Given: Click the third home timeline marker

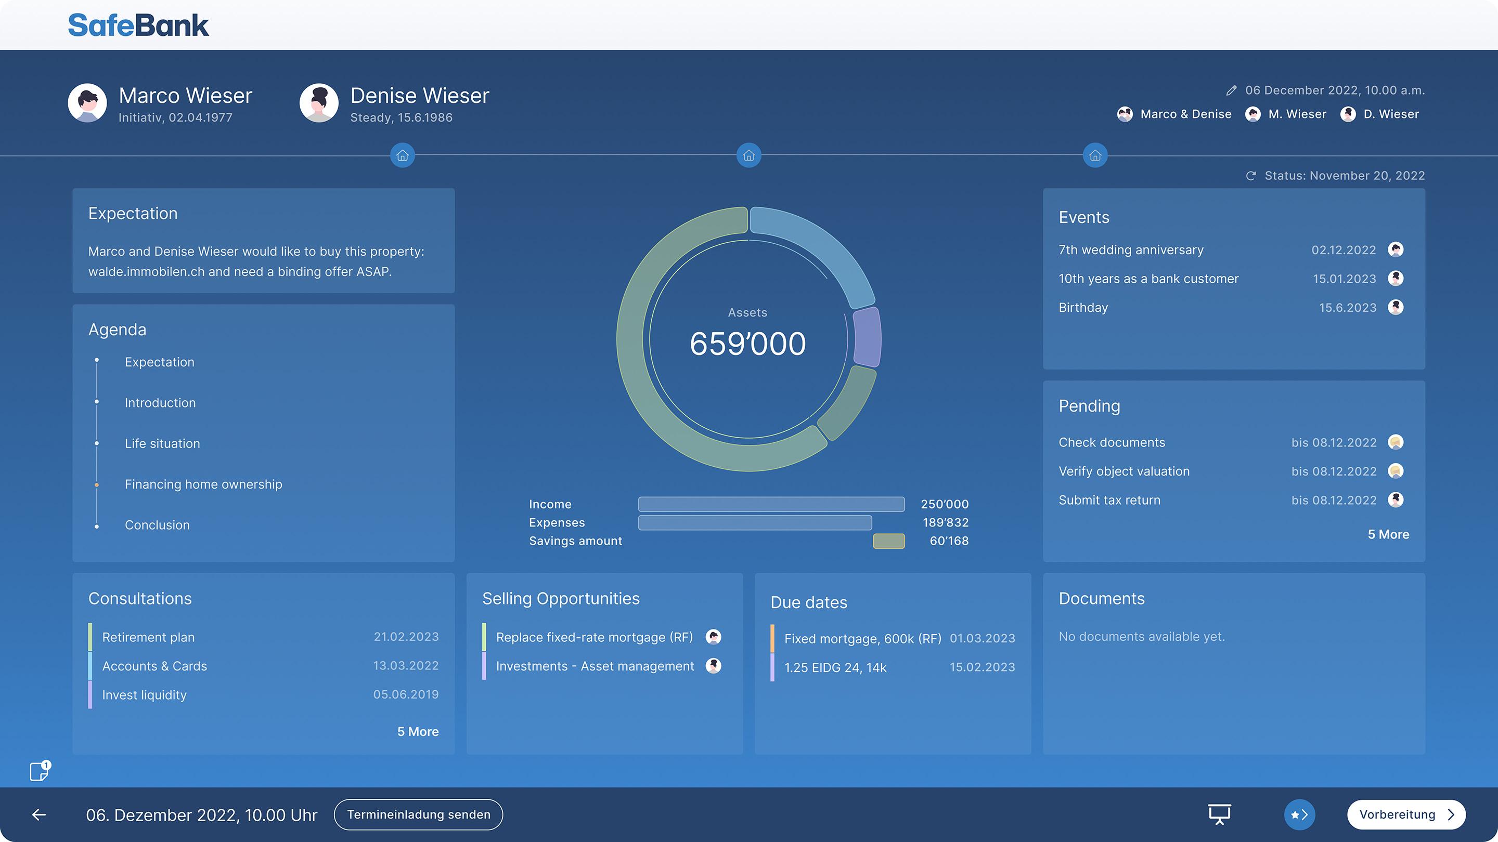Looking at the screenshot, I should point(1095,155).
